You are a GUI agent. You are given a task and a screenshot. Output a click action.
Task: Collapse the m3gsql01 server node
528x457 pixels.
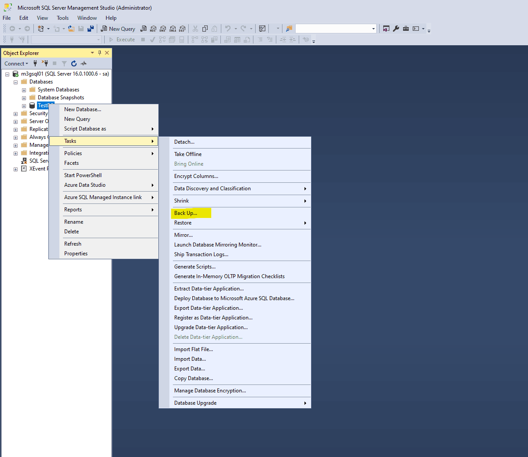pos(7,74)
